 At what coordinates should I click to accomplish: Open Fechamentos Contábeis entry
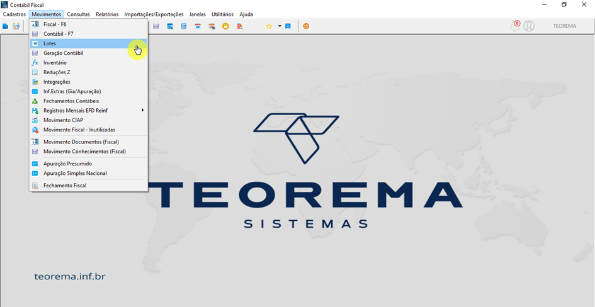tap(88, 101)
